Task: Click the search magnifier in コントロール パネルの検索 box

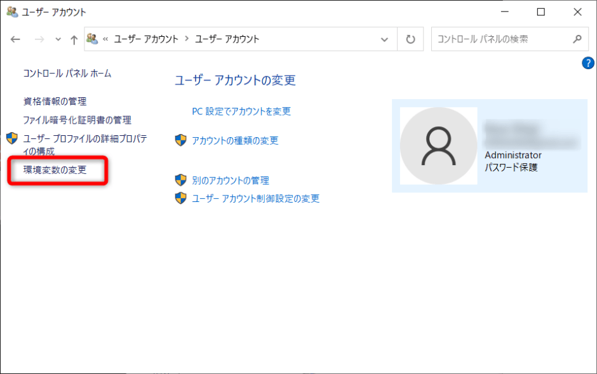Action: [x=577, y=39]
